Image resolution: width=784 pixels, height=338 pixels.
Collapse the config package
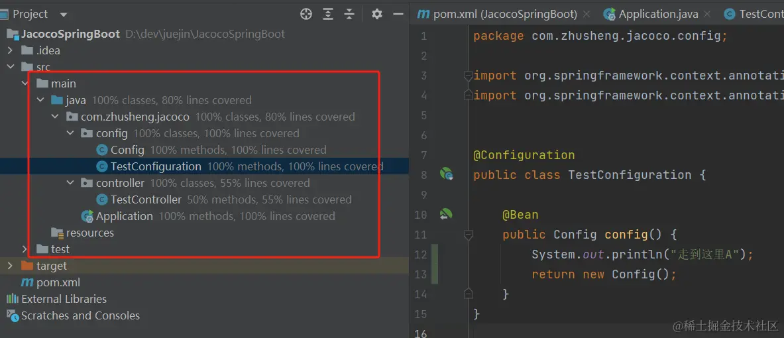tap(70, 133)
